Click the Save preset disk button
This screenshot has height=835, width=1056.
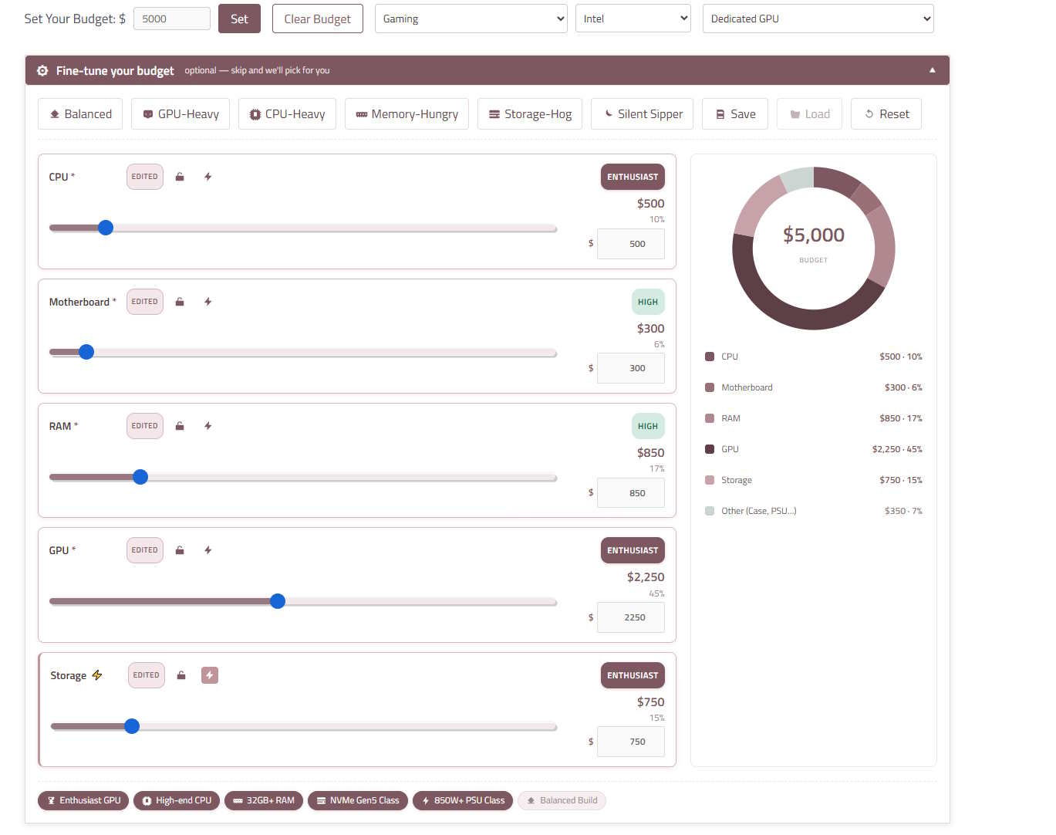coord(735,114)
